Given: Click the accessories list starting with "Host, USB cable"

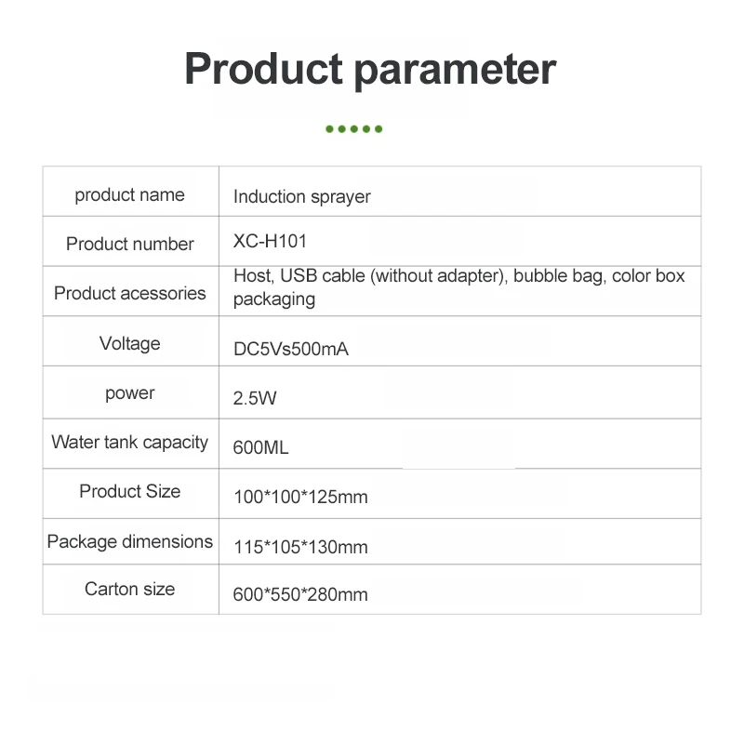Looking at the screenshot, I should pos(458,287).
